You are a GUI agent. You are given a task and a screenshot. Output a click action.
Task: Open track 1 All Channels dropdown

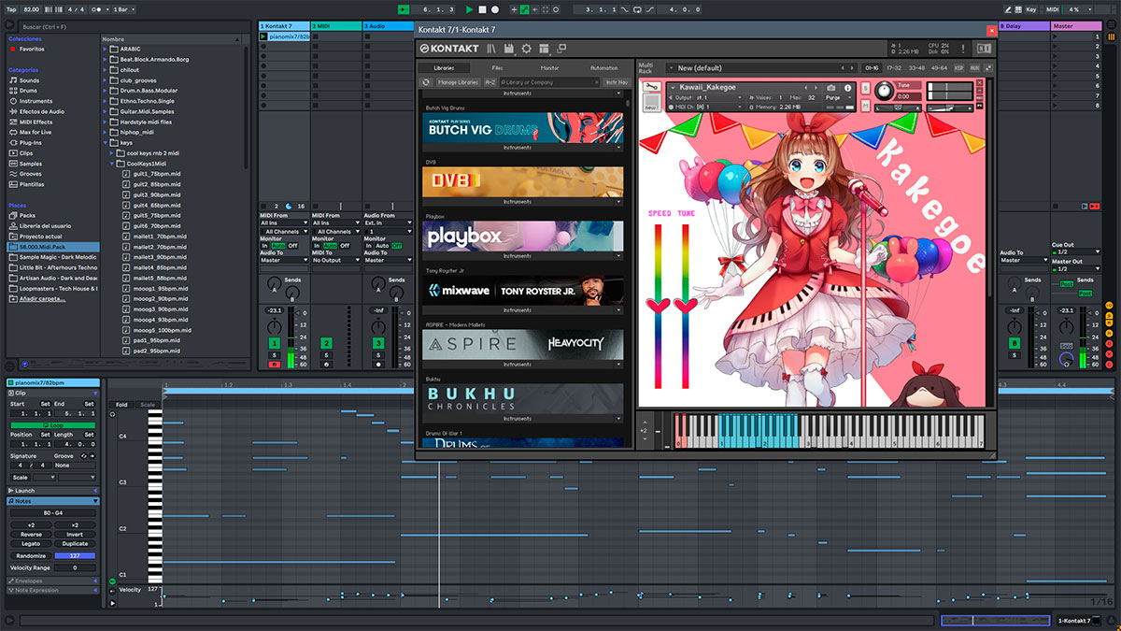click(284, 231)
